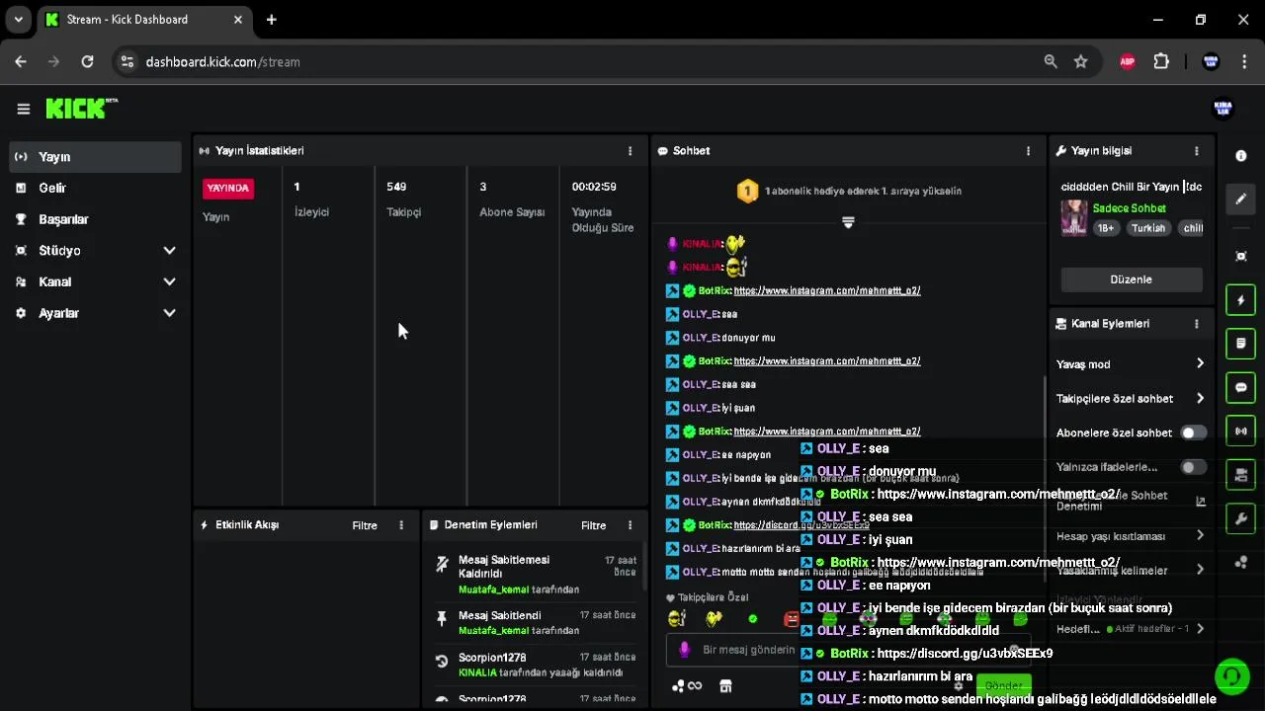
Task: Click the Düzenle button
Action: click(x=1131, y=279)
